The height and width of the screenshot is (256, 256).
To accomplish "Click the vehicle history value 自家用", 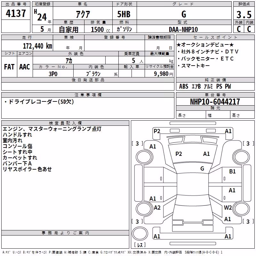I will (x=68, y=29).
